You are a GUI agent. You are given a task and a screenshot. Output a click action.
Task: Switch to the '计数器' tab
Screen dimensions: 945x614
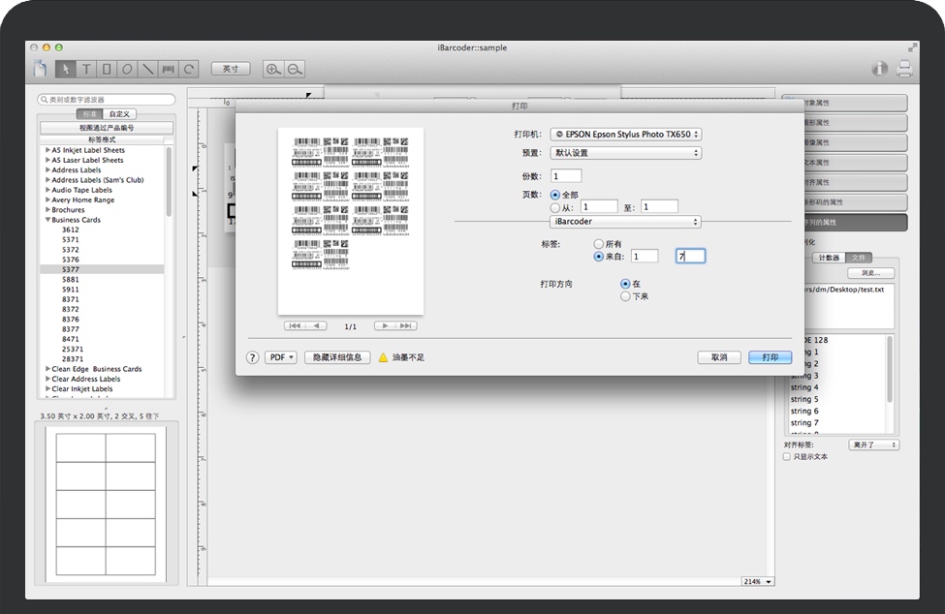tap(830, 258)
